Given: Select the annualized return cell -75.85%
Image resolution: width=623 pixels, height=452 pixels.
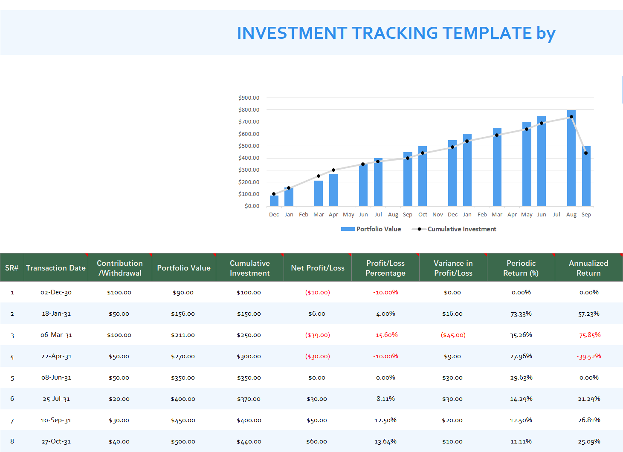Looking at the screenshot, I should click(x=589, y=335).
